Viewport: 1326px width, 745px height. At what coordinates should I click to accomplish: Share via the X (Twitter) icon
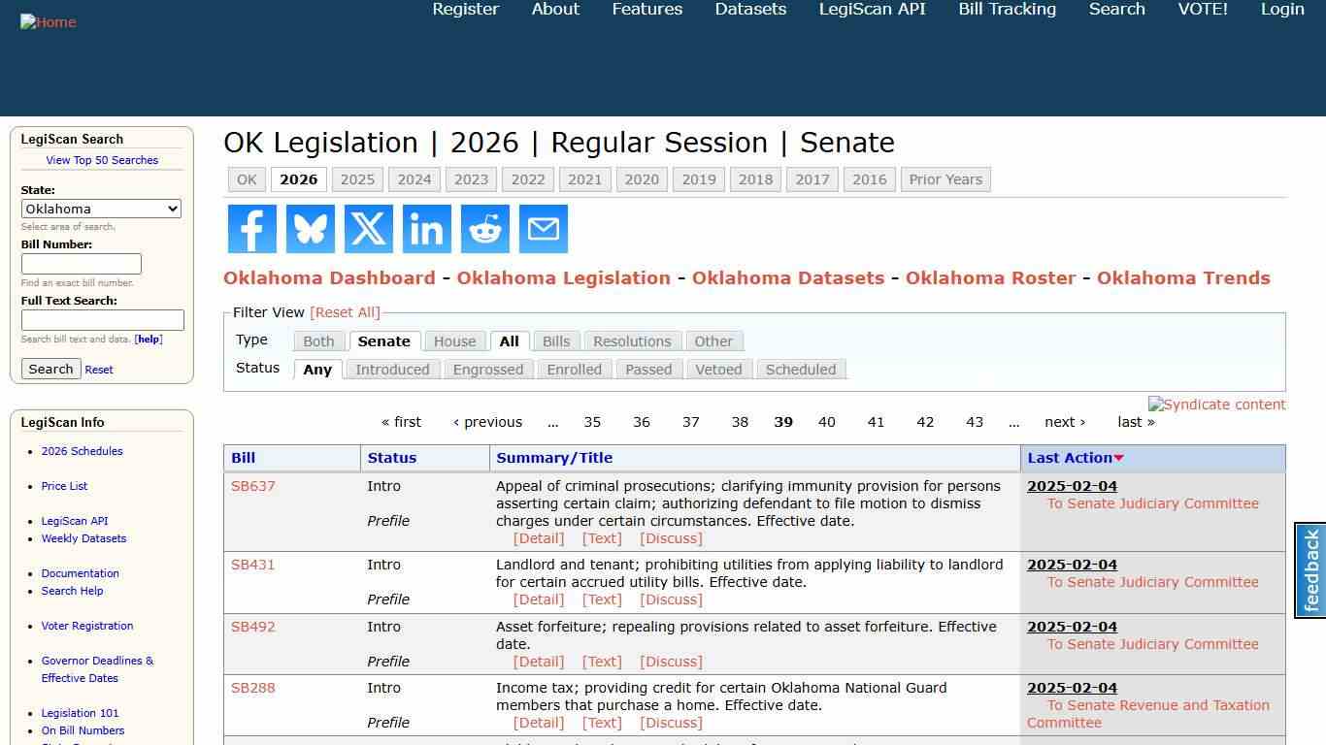click(x=368, y=229)
